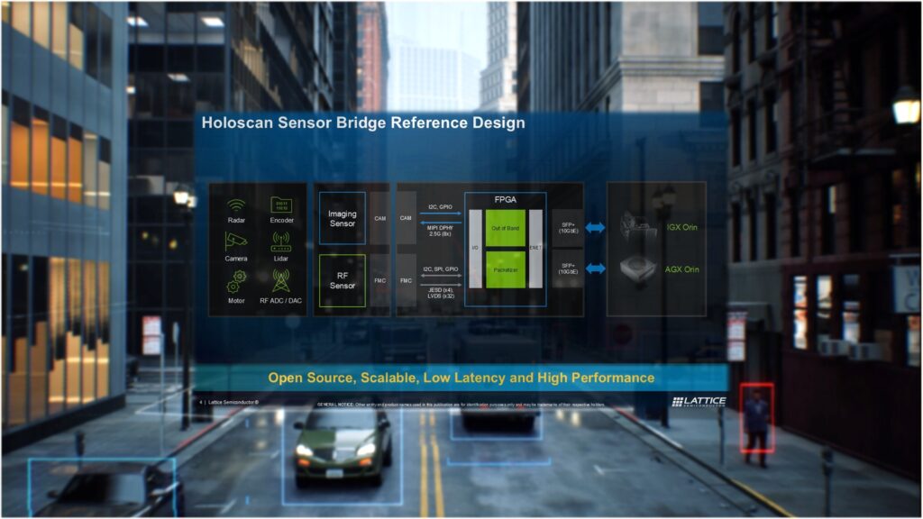Click the "Holoscan Sensor Bridge Reference Design" title
This screenshot has height=519, width=923.
coord(363,123)
